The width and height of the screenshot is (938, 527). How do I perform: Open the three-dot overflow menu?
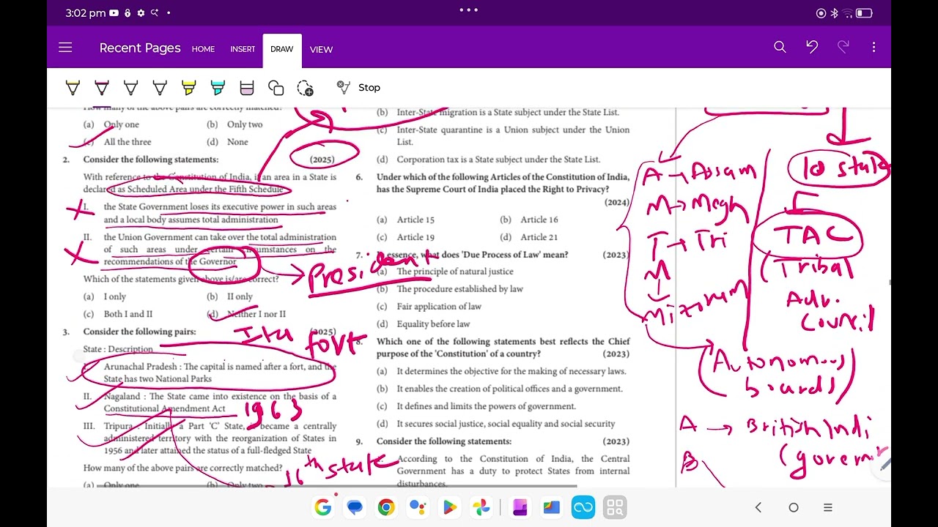(874, 47)
